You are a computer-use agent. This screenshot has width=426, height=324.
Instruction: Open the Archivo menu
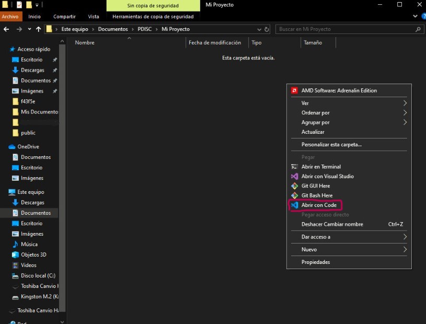(x=10, y=16)
